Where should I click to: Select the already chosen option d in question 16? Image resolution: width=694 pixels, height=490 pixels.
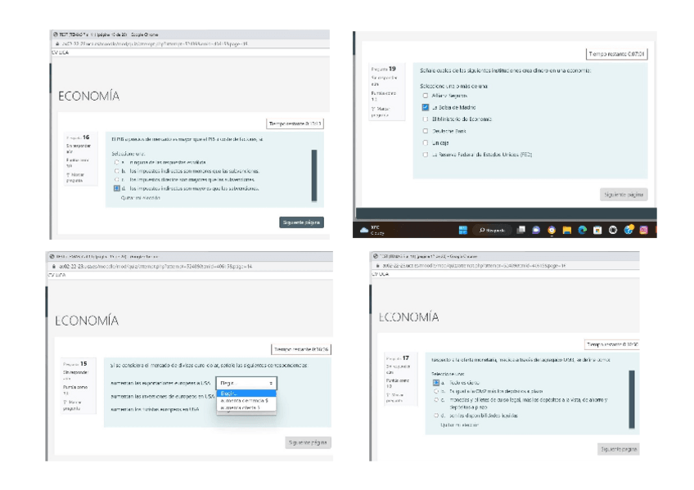point(117,188)
